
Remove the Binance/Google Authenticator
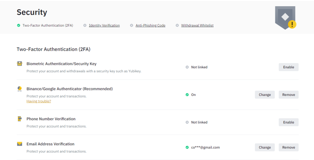point(289,95)
